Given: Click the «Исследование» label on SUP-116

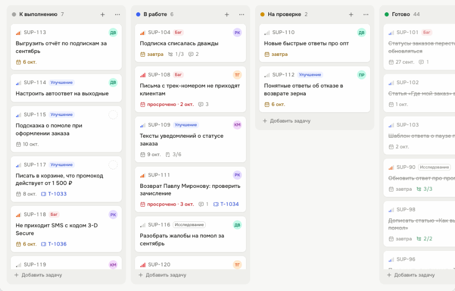Looking at the screenshot, I should (189, 225).
